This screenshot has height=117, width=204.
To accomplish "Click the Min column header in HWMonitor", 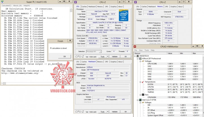I will click(185, 53).
